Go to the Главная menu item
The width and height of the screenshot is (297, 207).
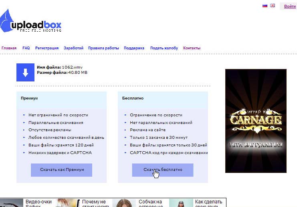pos(9,48)
